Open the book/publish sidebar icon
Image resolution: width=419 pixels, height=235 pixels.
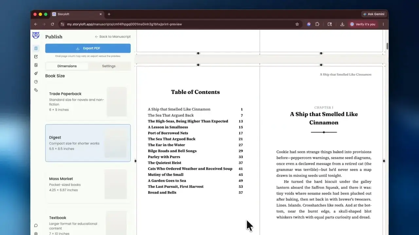(x=36, y=48)
